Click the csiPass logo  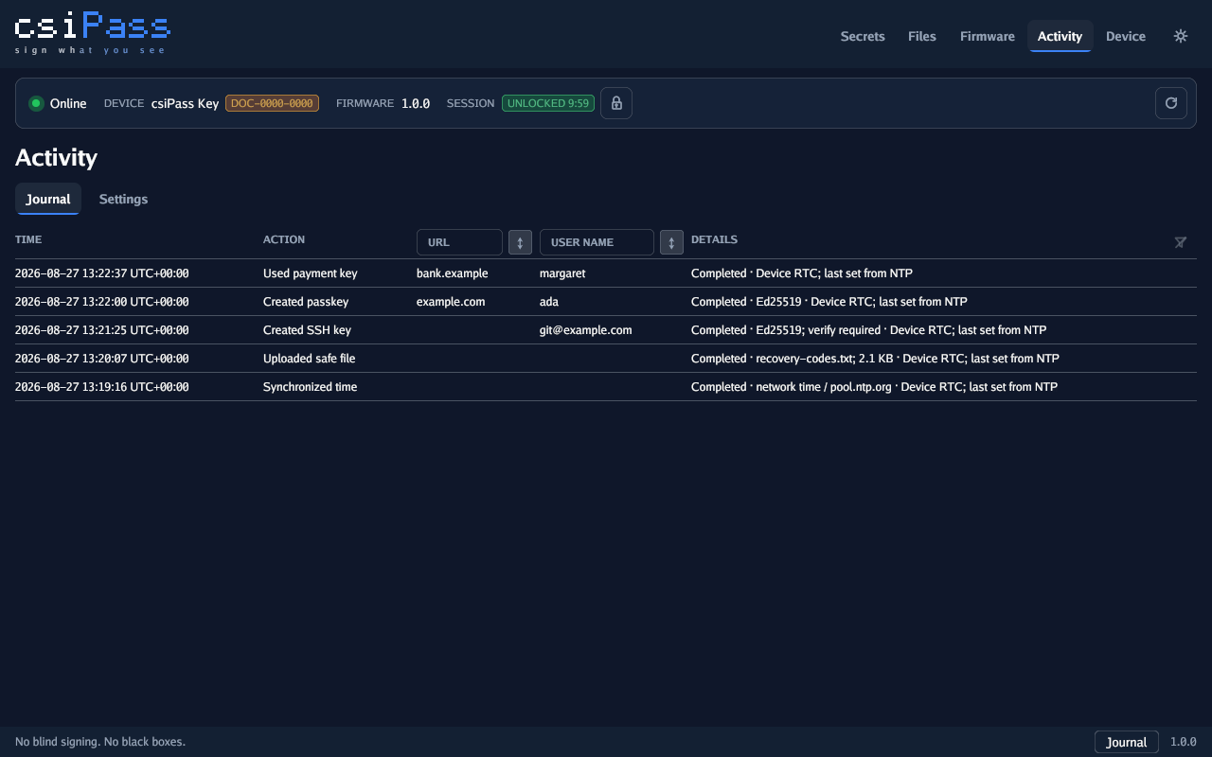93,34
